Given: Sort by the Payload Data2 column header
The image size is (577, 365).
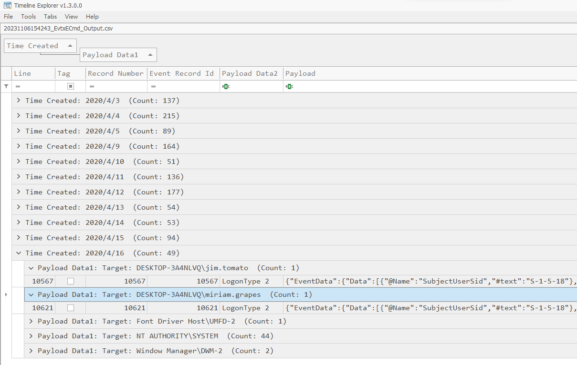Looking at the screenshot, I should pyautogui.click(x=252, y=73).
